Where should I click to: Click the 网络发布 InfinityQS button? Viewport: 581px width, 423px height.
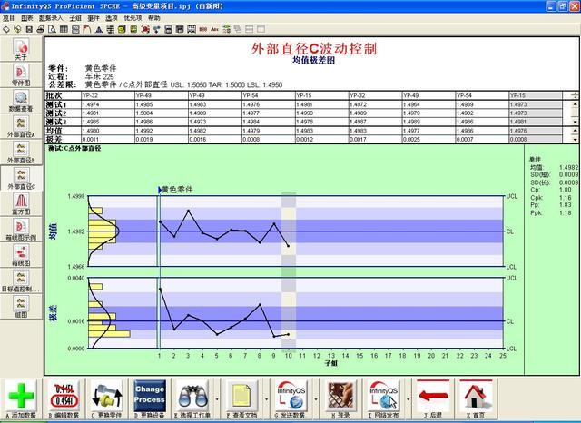pyautogui.click(x=384, y=399)
